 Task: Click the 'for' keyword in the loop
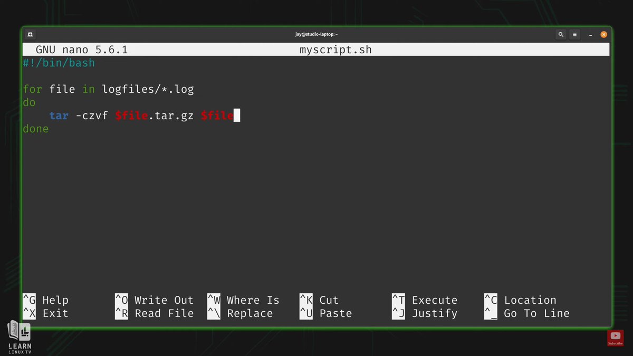pyautogui.click(x=32, y=89)
